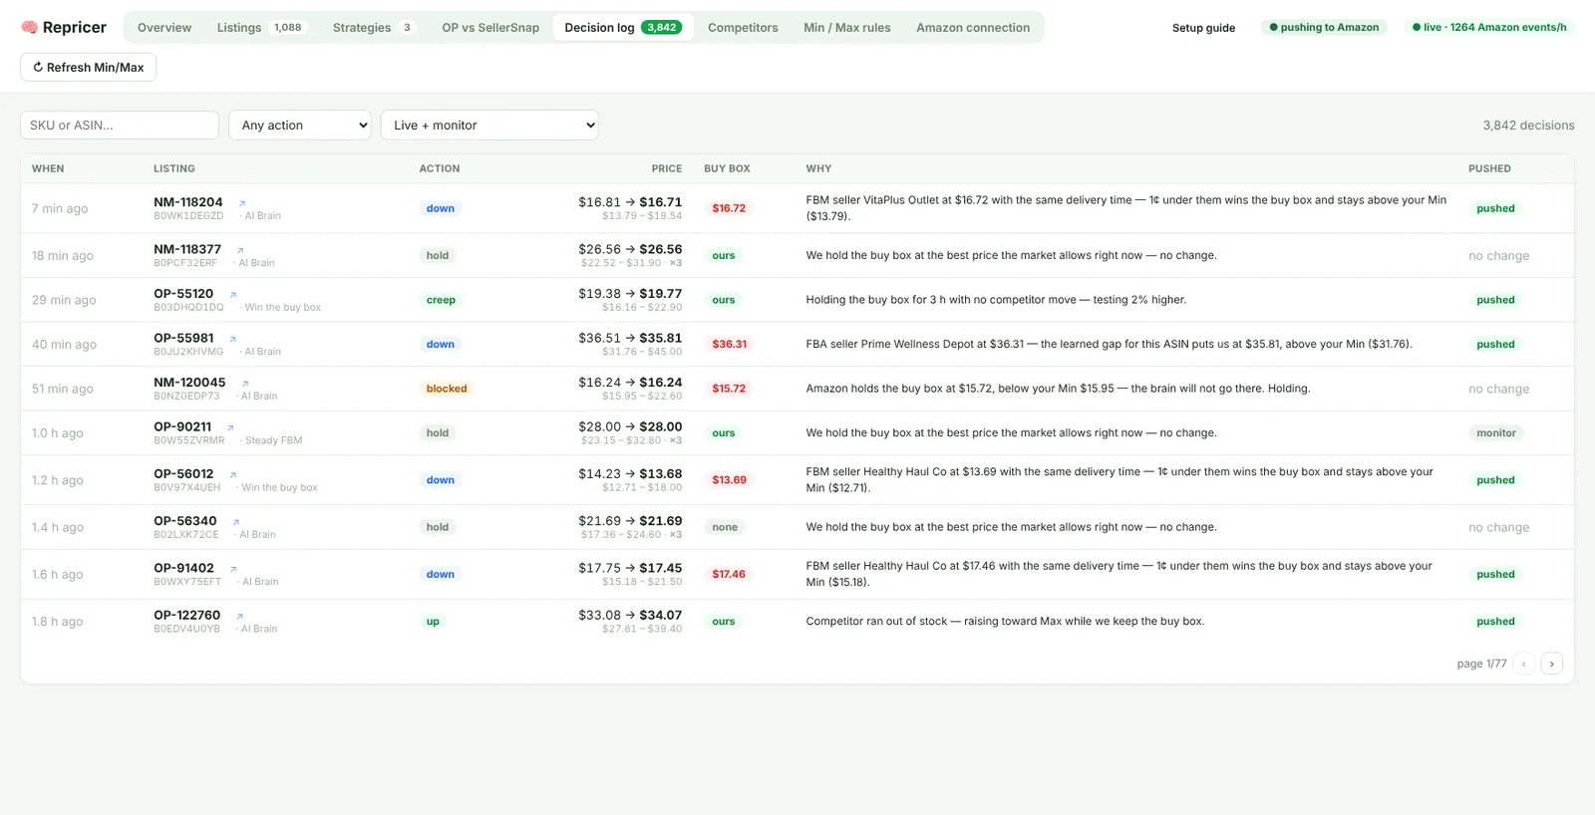
Task: Click the 3,842 decisions count text
Action: coord(1528,126)
